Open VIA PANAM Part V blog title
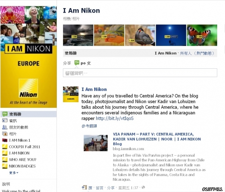 [x=157, y=139]
